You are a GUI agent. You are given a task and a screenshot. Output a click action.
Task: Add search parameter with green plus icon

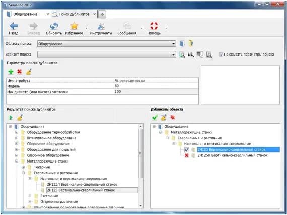click(11, 72)
